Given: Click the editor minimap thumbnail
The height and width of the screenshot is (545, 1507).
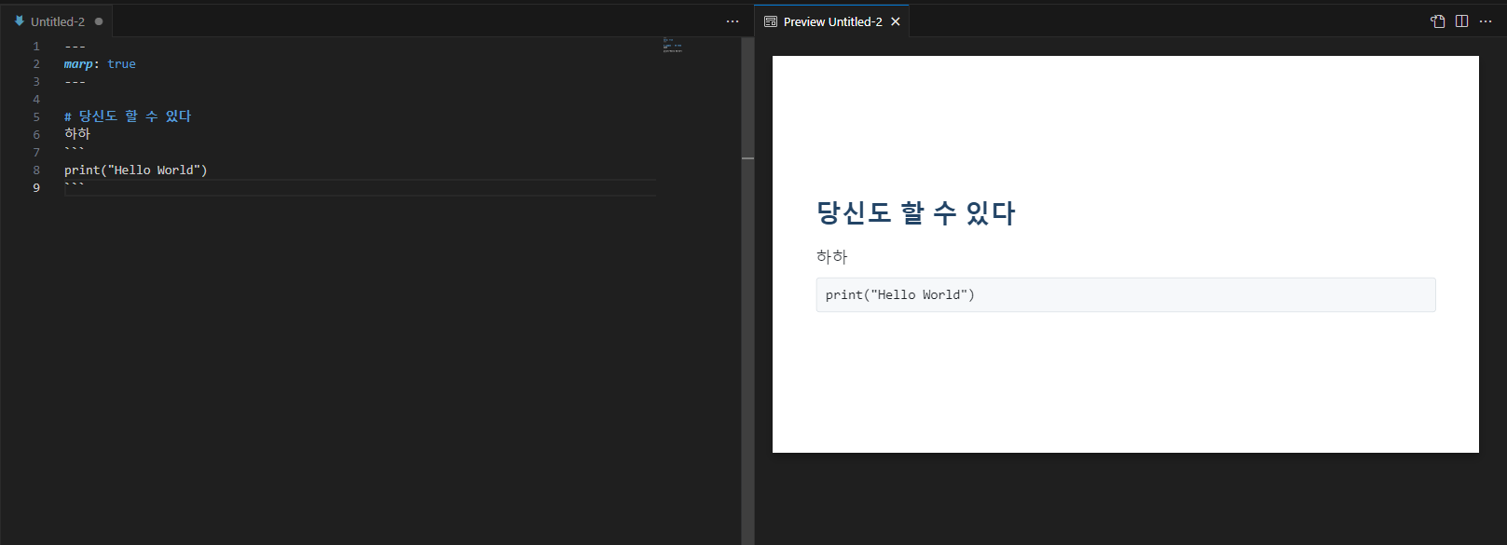Looking at the screenshot, I should point(672,45).
